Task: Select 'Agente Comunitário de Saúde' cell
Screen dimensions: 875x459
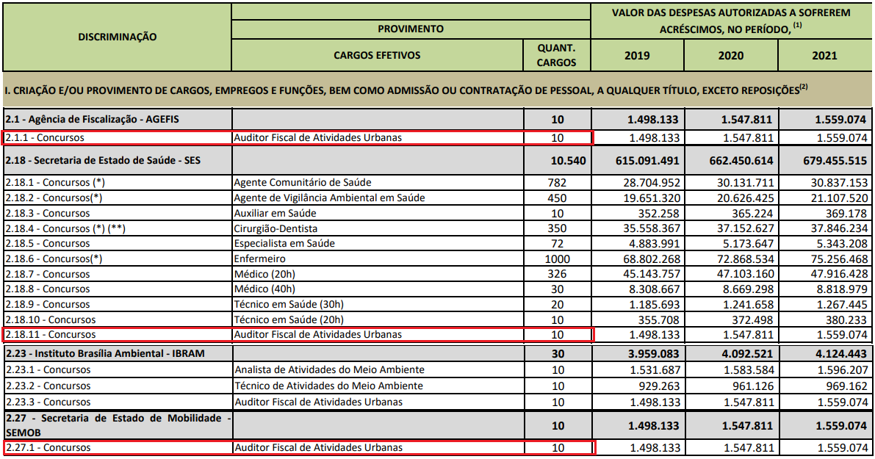Action: (303, 182)
